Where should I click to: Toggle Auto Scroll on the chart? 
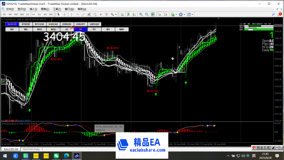(159, 14)
